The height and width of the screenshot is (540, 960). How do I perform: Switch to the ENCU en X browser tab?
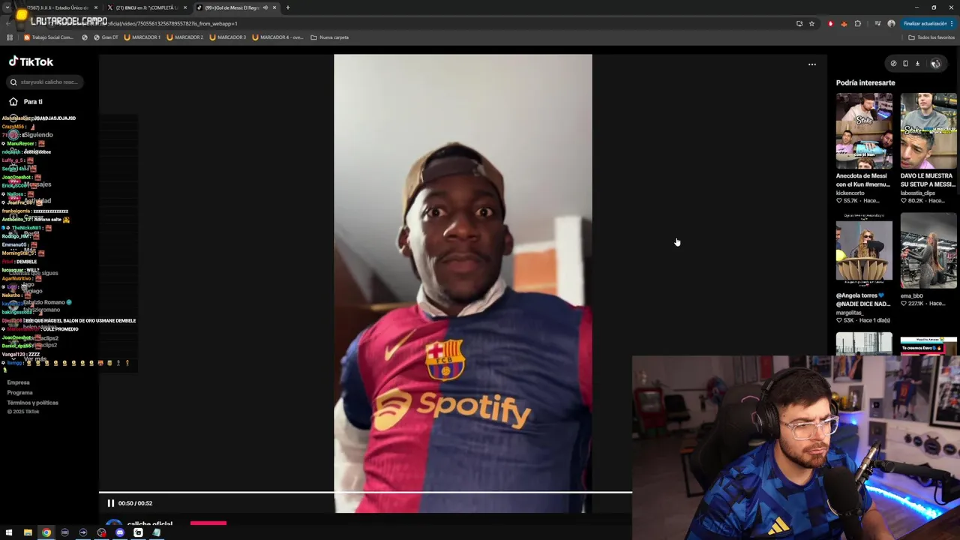click(147, 7)
